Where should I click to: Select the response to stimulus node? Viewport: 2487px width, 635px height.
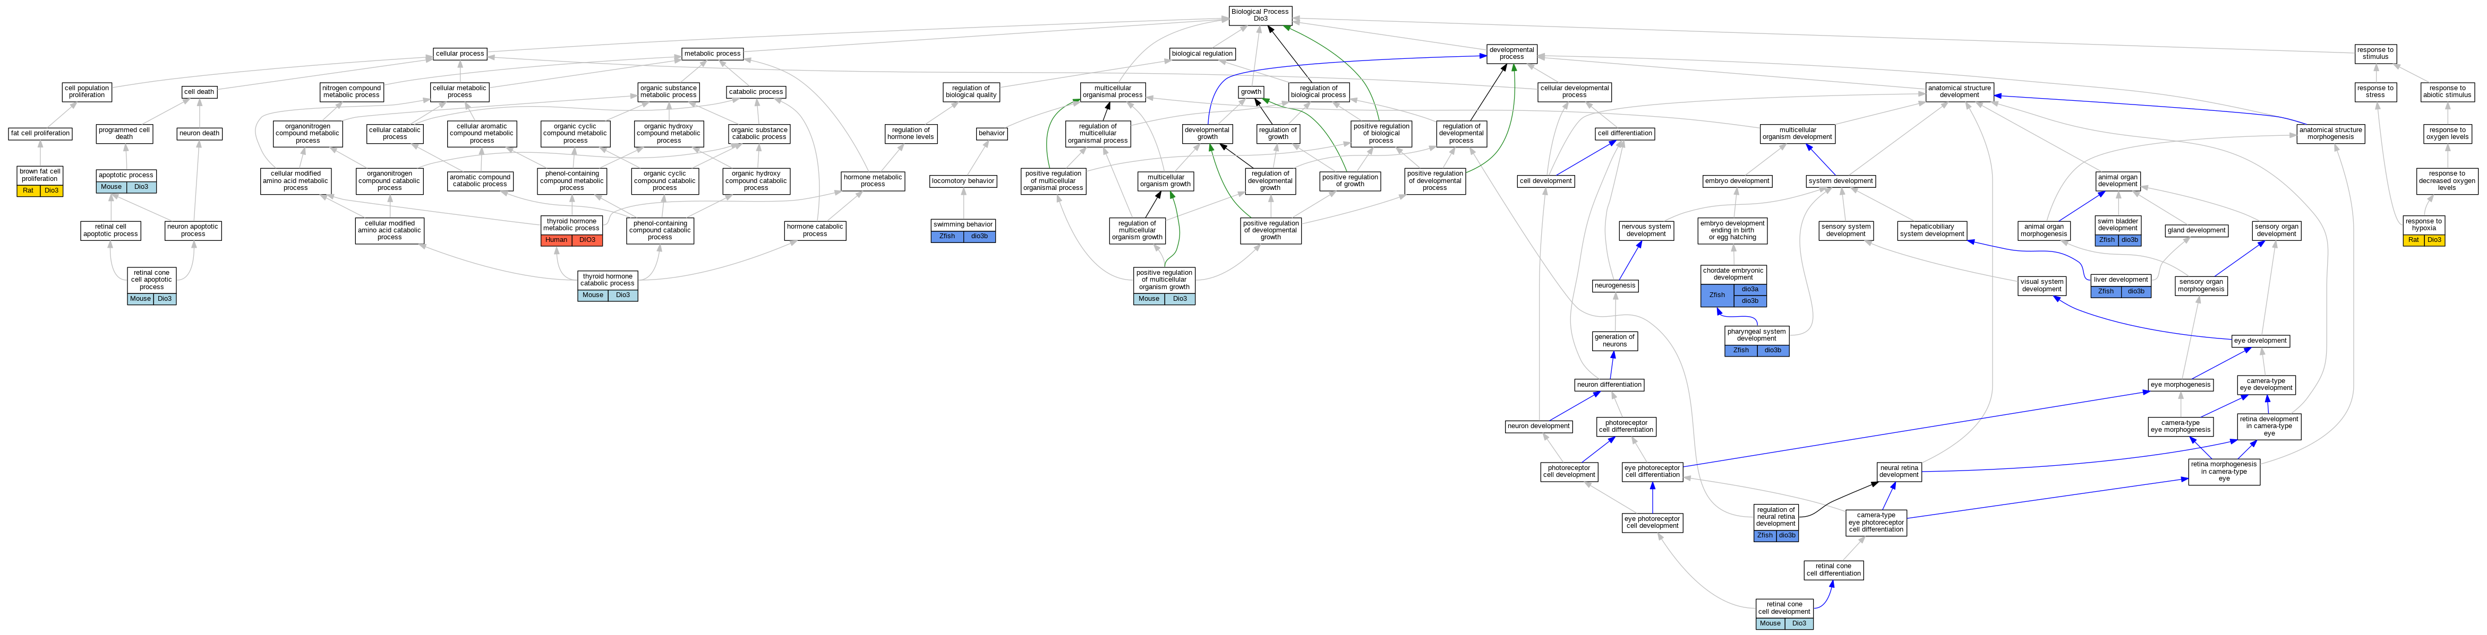[x=2375, y=53]
